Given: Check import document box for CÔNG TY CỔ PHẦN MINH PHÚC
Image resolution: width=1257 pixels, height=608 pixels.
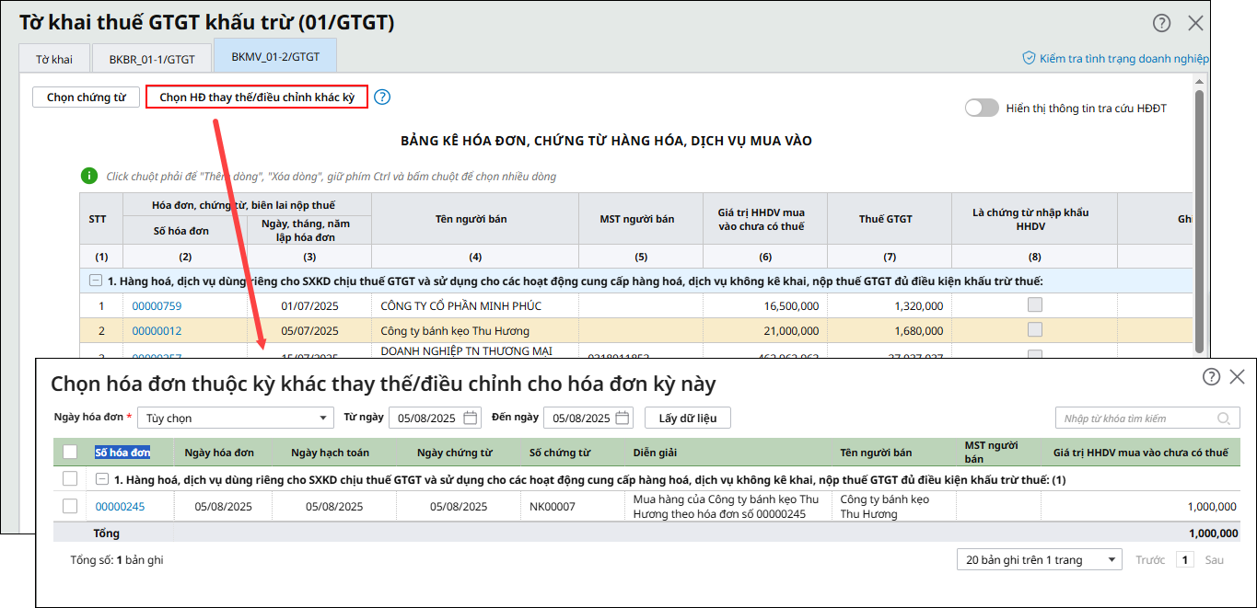Looking at the screenshot, I should point(1035,304).
